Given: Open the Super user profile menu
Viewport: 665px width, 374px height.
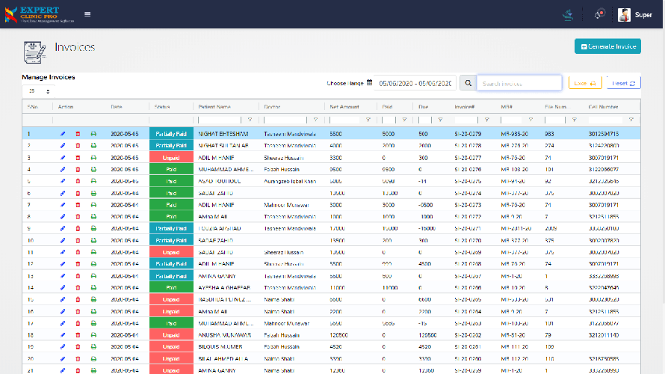Looking at the screenshot, I should [635, 14].
